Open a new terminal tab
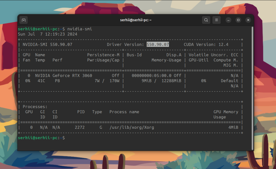 click(x=24, y=20)
